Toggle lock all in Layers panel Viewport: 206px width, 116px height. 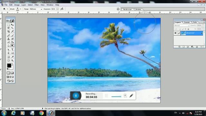(188, 29)
